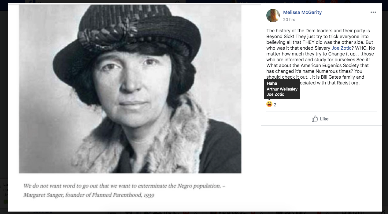Open the reaction count of 2
The height and width of the screenshot is (214, 388).
pos(275,105)
